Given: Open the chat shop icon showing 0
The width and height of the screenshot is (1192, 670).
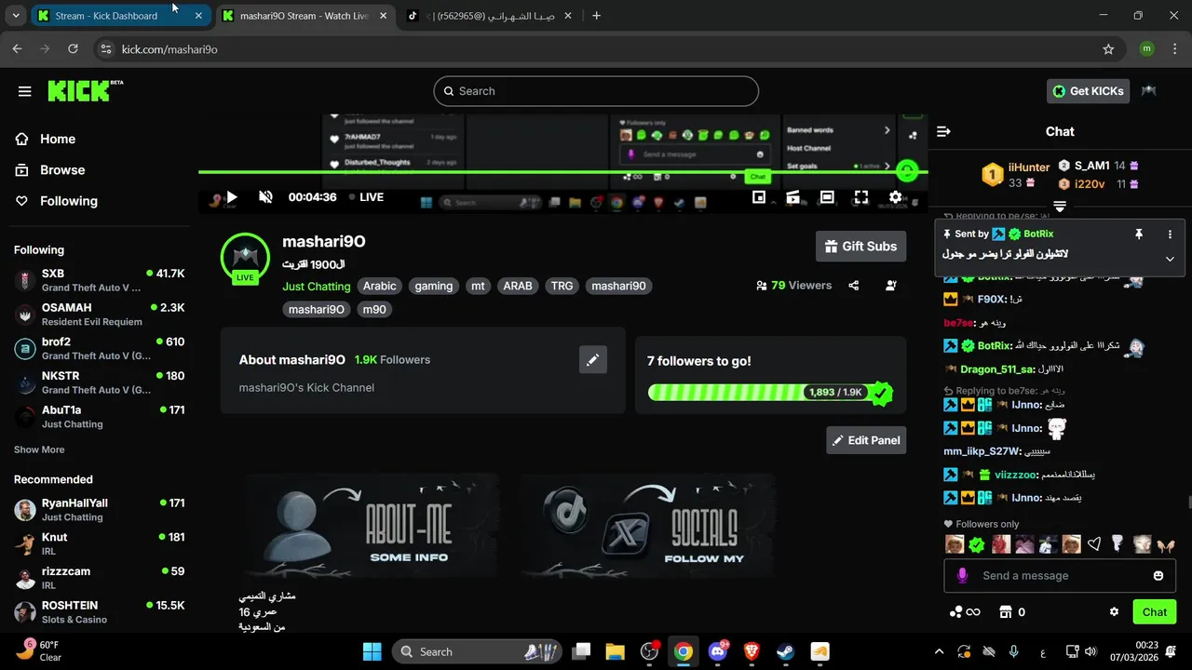Looking at the screenshot, I should pos(1011,611).
